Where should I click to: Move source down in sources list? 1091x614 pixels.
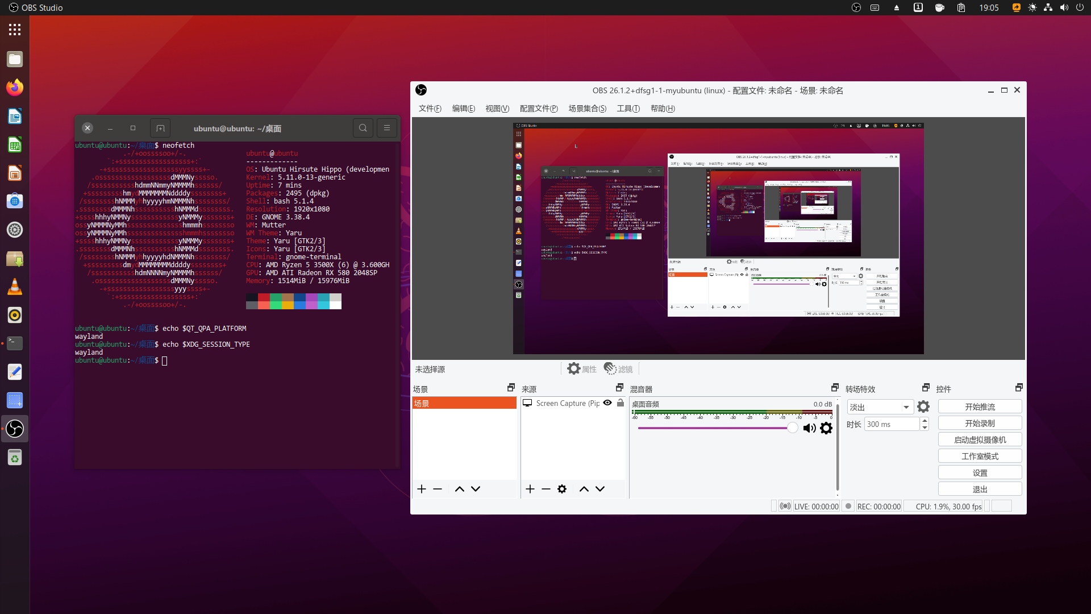(600, 489)
